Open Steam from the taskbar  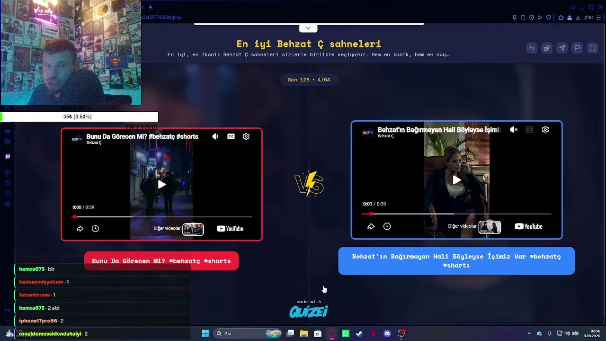(359, 333)
